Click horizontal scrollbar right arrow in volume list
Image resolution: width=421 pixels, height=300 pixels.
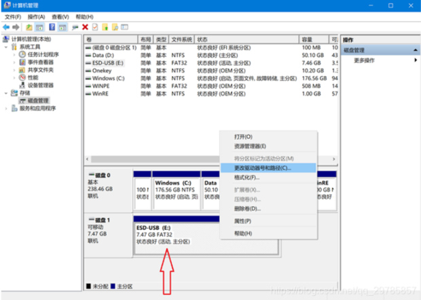click(x=333, y=159)
